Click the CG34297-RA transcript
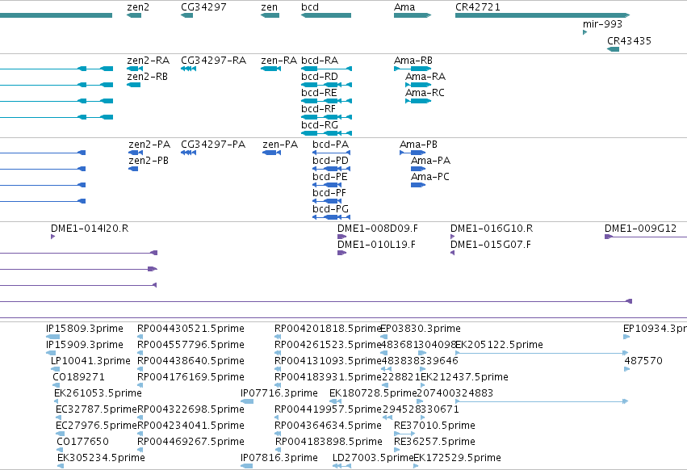This screenshot has width=687, height=470. coord(188,69)
